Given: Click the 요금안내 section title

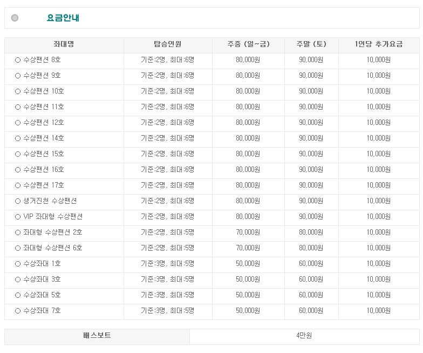Looking at the screenshot, I should click(x=63, y=18).
